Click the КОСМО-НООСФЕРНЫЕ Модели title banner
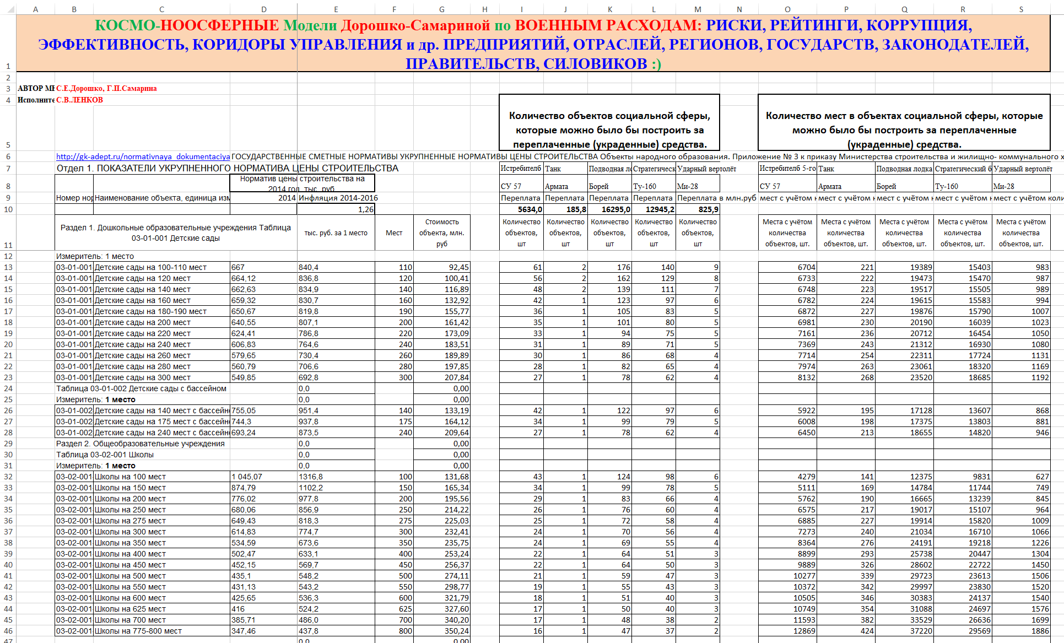The height and width of the screenshot is (643, 1064). 532,44
